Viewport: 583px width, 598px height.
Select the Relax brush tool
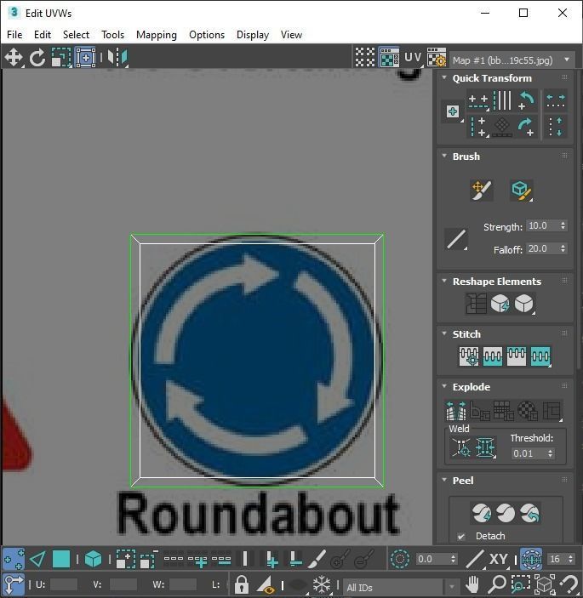522,190
